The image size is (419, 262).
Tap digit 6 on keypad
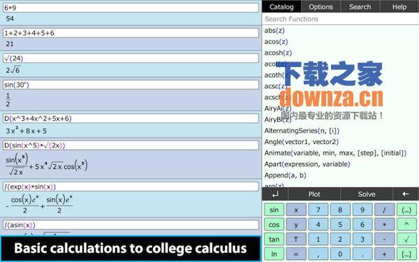click(362, 224)
